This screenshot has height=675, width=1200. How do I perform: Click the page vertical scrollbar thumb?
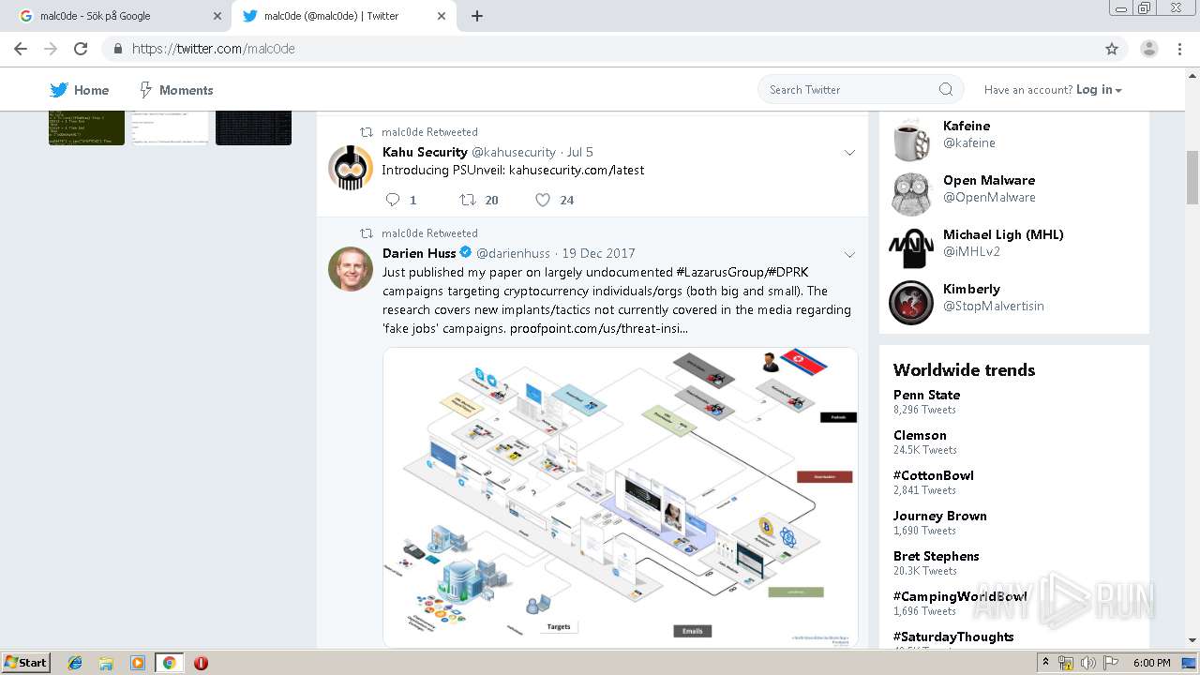click(1192, 177)
